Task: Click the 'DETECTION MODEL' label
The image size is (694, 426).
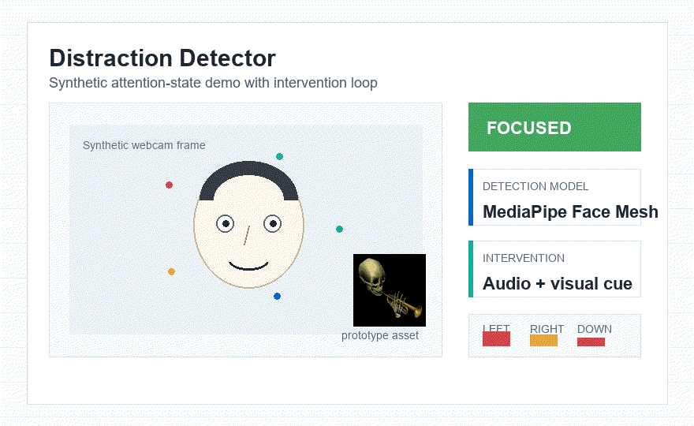Action: [x=535, y=186]
